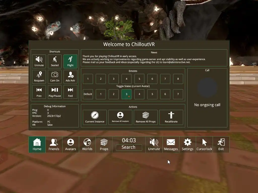The height and width of the screenshot is (193, 258).
Task: Open Current Instance compass action
Action: point(95,117)
